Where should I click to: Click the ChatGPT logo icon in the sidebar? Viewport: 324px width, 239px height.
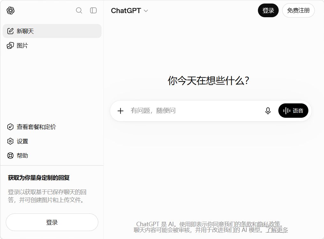11,11
